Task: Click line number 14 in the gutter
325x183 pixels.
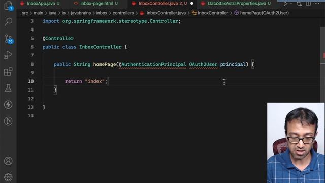Action: click(x=30, y=115)
